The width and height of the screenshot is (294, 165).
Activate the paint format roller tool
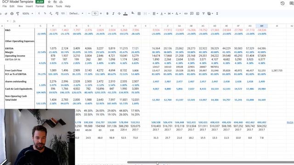[17, 14]
